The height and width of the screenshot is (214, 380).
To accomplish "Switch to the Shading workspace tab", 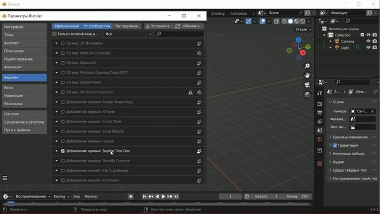I will (218, 14).
